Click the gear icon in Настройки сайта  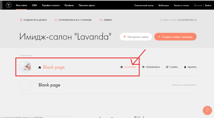124,37
